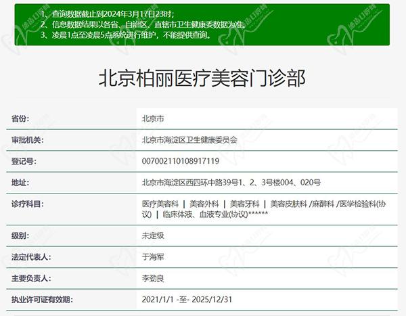Viewport: 406px width, 316px height.
Task: Select the value 未定级
Action: pyautogui.click(x=153, y=235)
